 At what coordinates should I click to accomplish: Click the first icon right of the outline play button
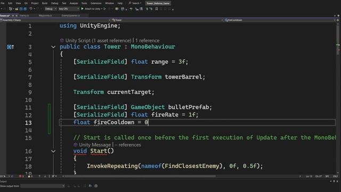point(117,9)
